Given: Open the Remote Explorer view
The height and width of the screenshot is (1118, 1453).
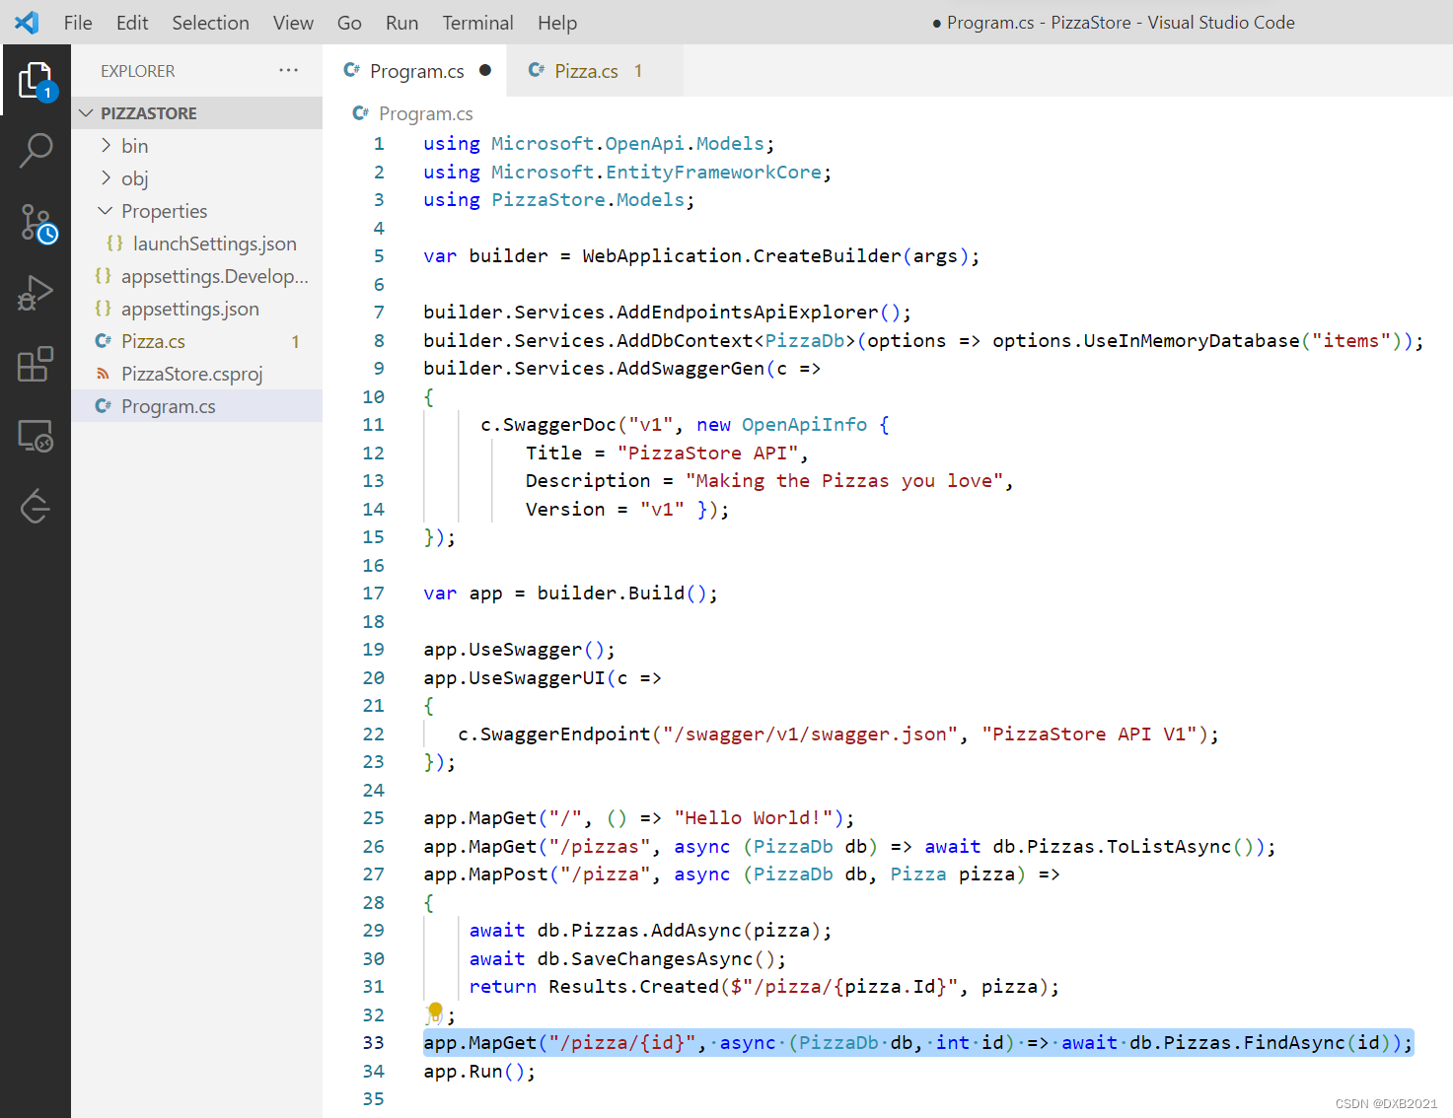Looking at the screenshot, I should pos(36,436).
